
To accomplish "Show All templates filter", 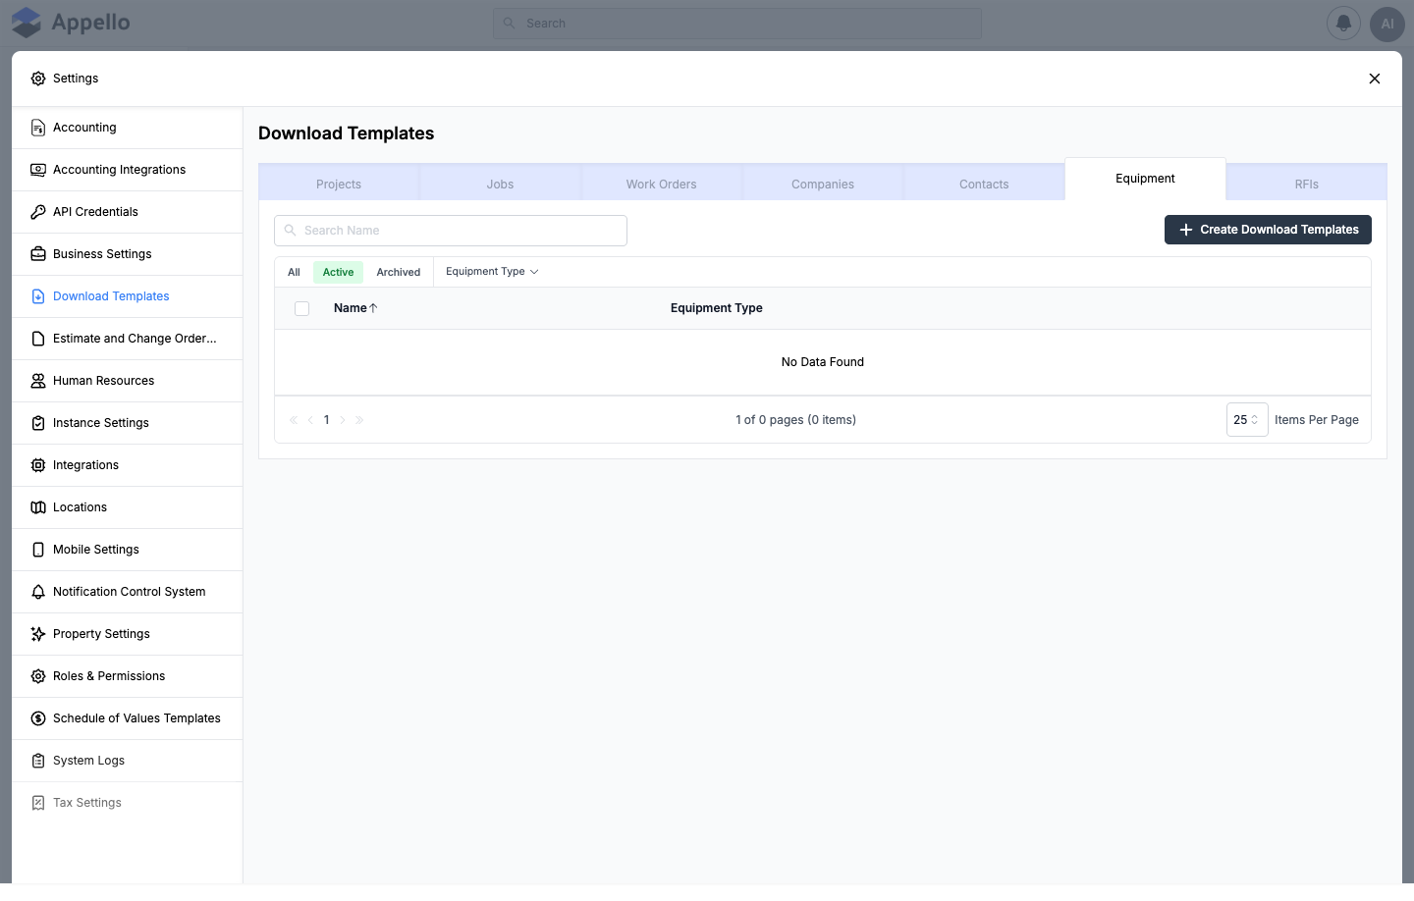I will [x=294, y=272].
